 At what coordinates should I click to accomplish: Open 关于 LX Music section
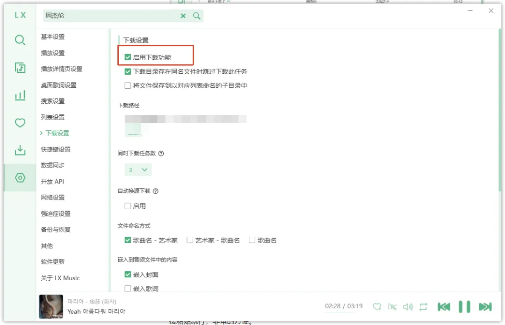[60, 278]
